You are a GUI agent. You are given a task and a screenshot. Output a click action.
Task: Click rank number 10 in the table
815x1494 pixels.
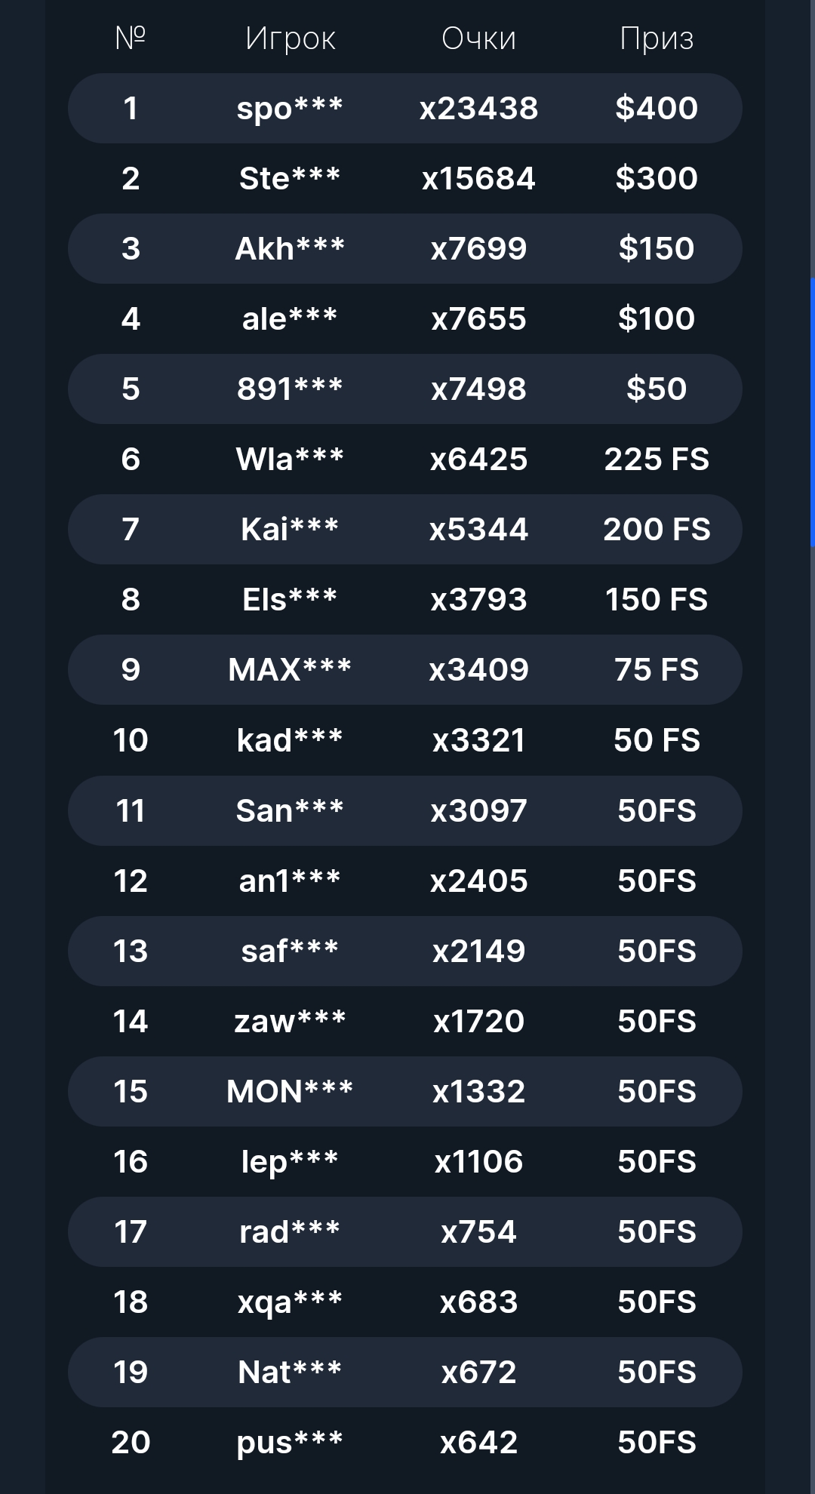131,740
